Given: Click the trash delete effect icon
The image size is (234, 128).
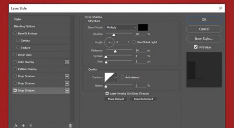Looking at the screenshot, I should coord(70,126).
